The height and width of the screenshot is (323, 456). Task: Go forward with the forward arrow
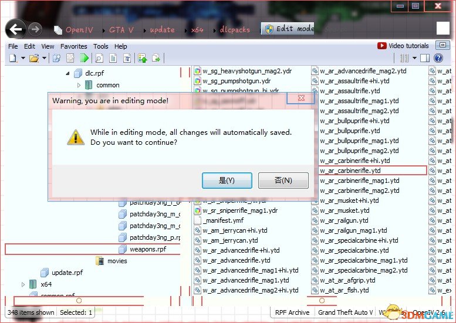35,29
